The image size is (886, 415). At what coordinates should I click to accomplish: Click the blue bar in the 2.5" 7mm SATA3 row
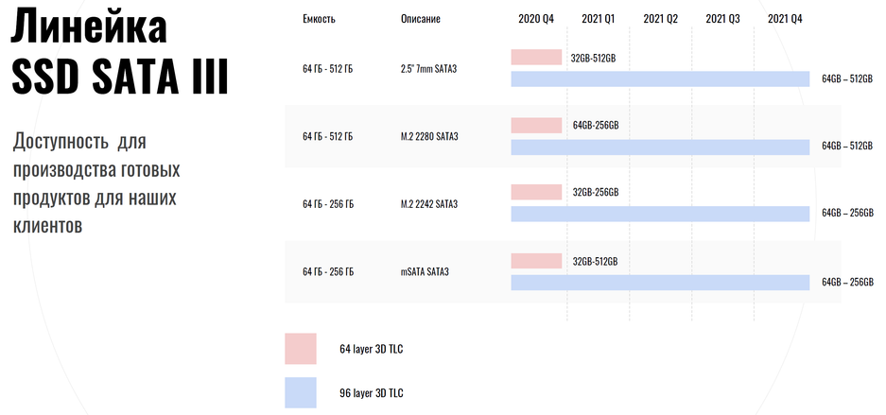pos(660,78)
